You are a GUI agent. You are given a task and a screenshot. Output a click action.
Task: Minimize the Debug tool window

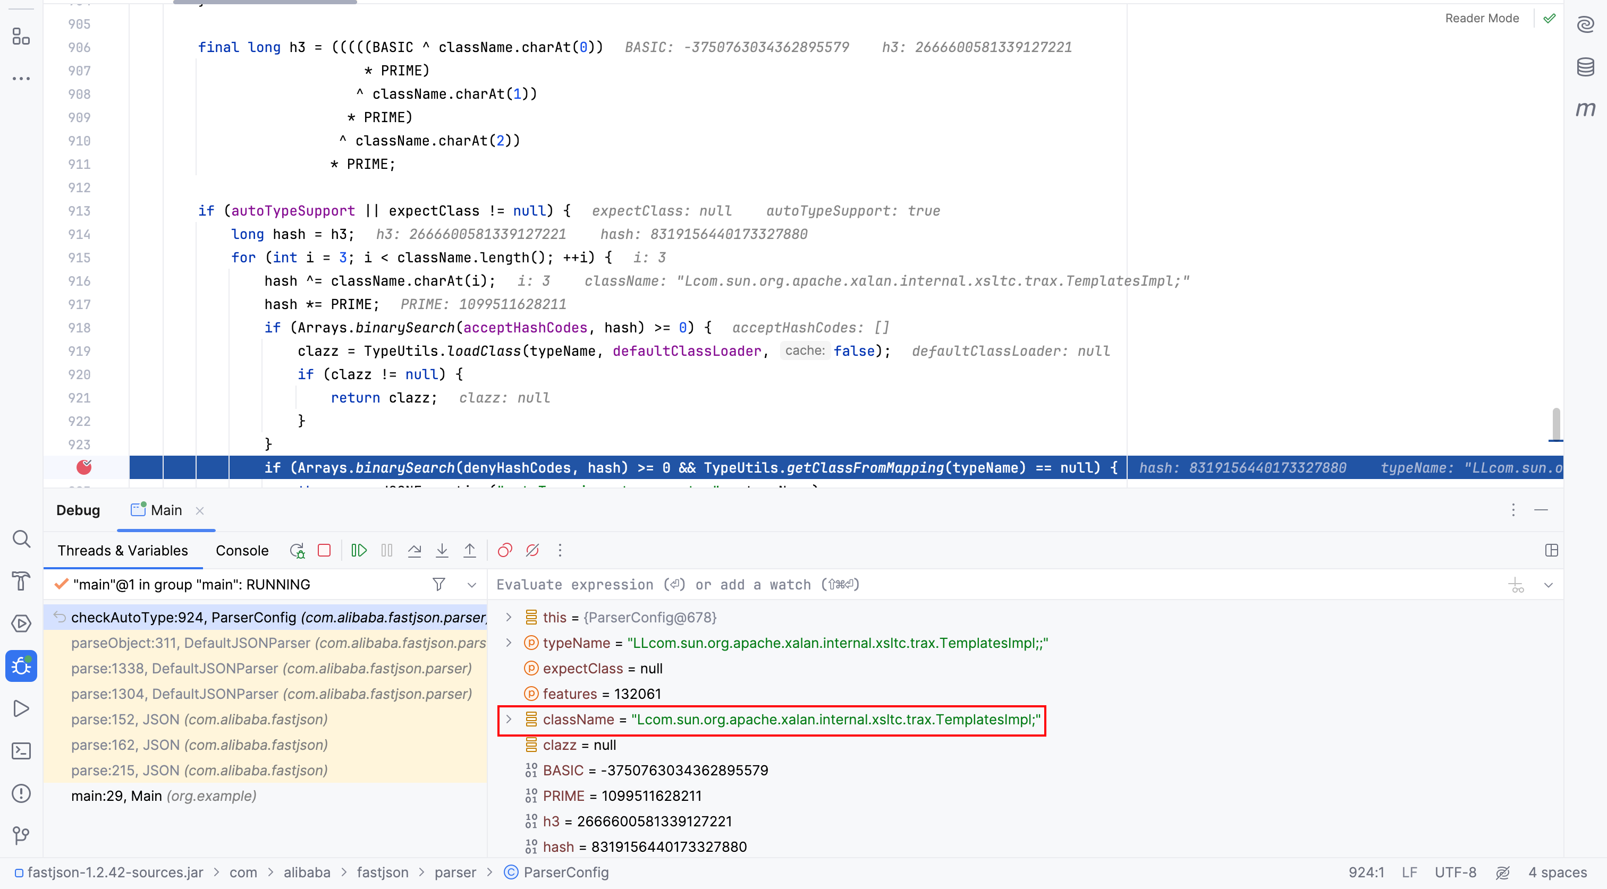pos(1541,510)
